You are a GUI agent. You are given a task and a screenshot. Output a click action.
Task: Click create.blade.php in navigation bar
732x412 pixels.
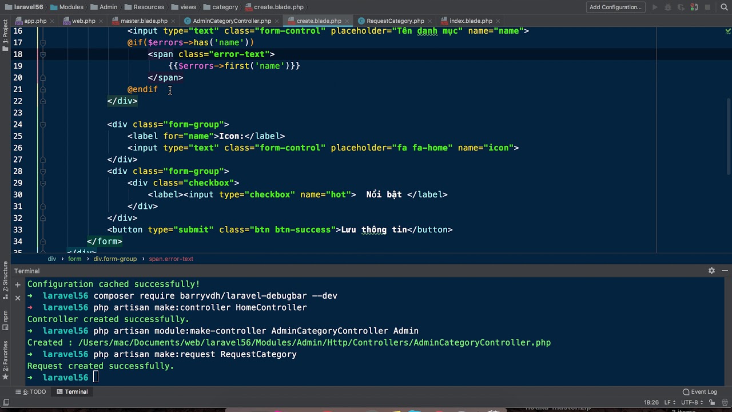(274, 7)
